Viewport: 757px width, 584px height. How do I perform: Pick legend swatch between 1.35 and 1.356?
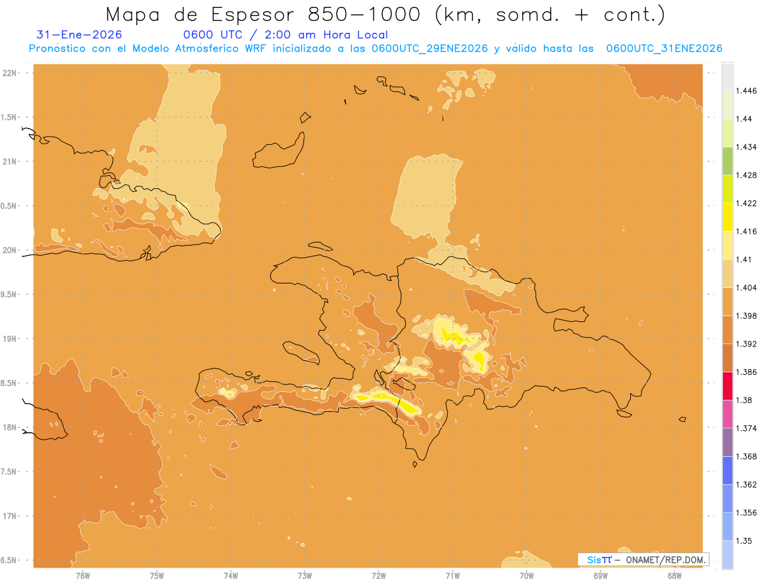[727, 527]
